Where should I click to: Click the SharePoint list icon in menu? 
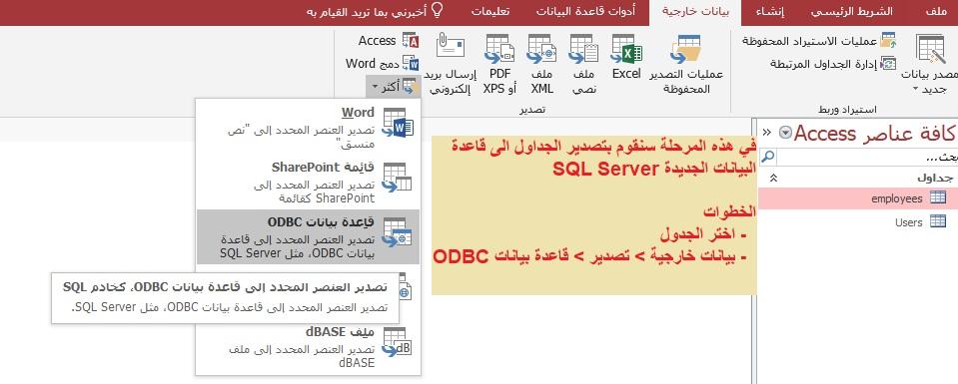click(398, 178)
